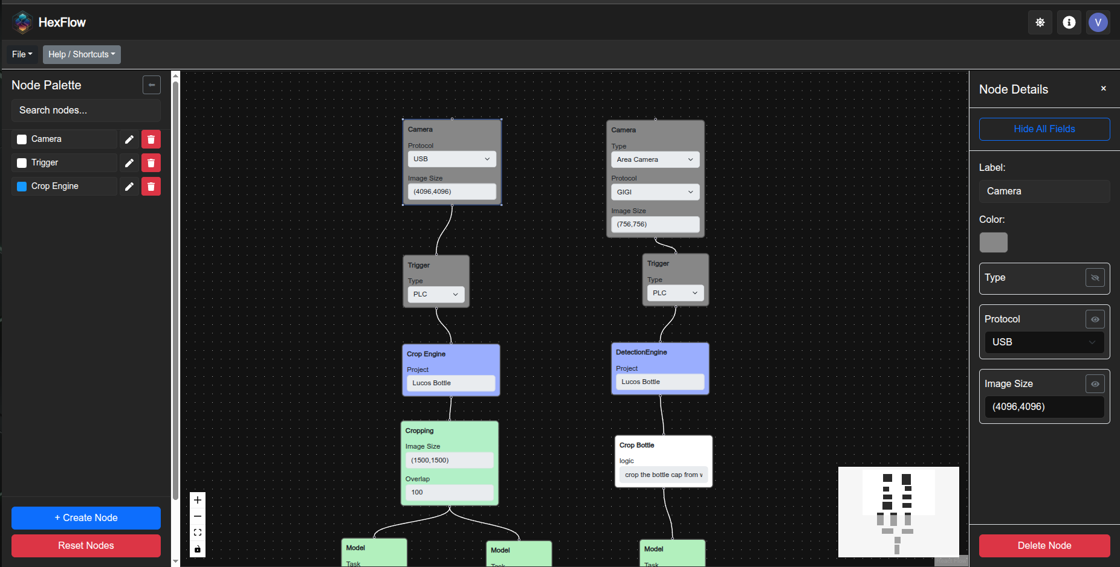The image size is (1120, 567).
Task: Show the Type field via its visibility toggle
Action: (1095, 278)
